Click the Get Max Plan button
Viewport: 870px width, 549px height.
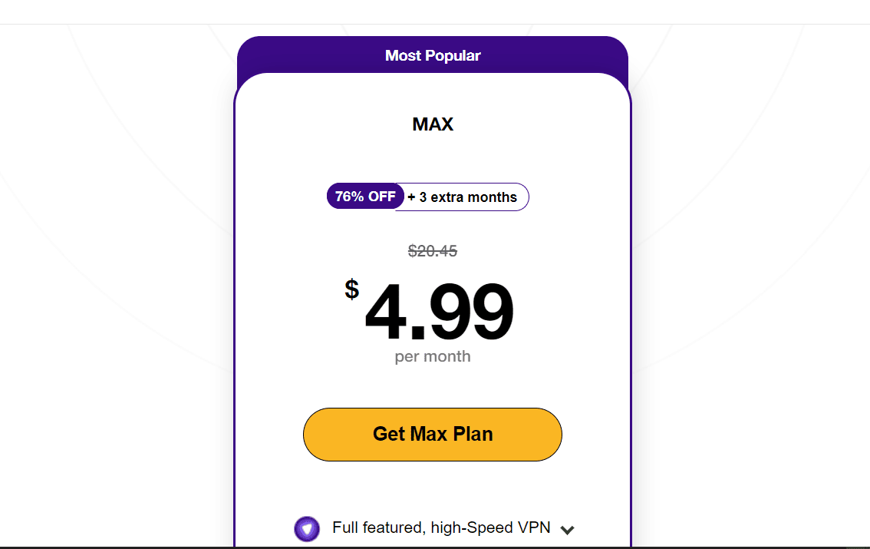point(432,434)
